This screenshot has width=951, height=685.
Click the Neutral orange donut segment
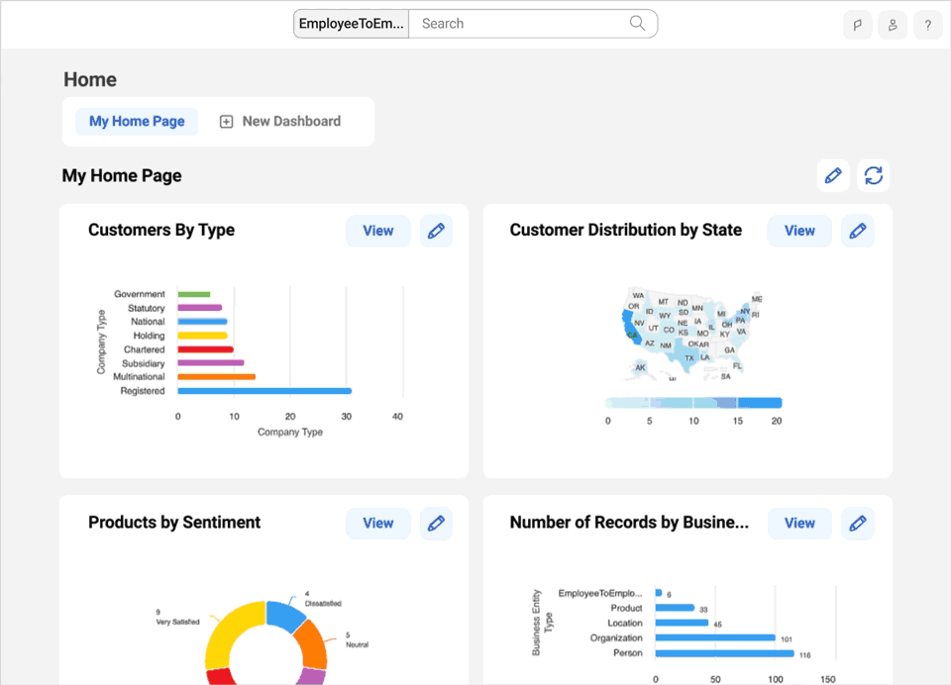coord(312,645)
